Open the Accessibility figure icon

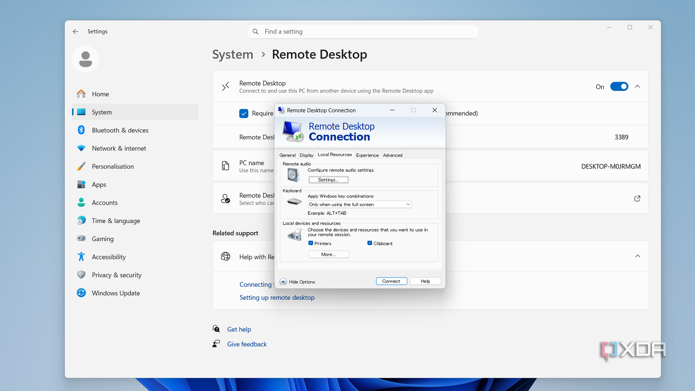tap(81, 257)
